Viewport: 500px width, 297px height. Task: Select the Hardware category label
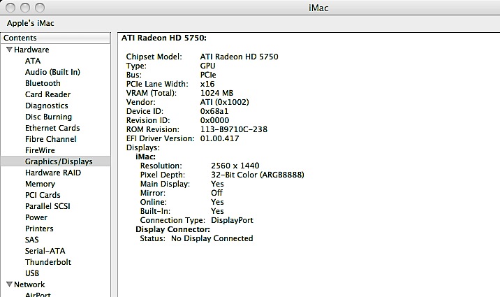[x=31, y=50]
